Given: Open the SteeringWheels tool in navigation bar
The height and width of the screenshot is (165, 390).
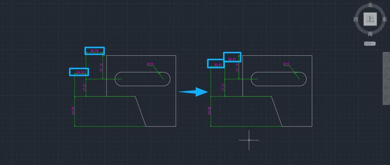Looking at the screenshot, I should click(x=386, y=60).
